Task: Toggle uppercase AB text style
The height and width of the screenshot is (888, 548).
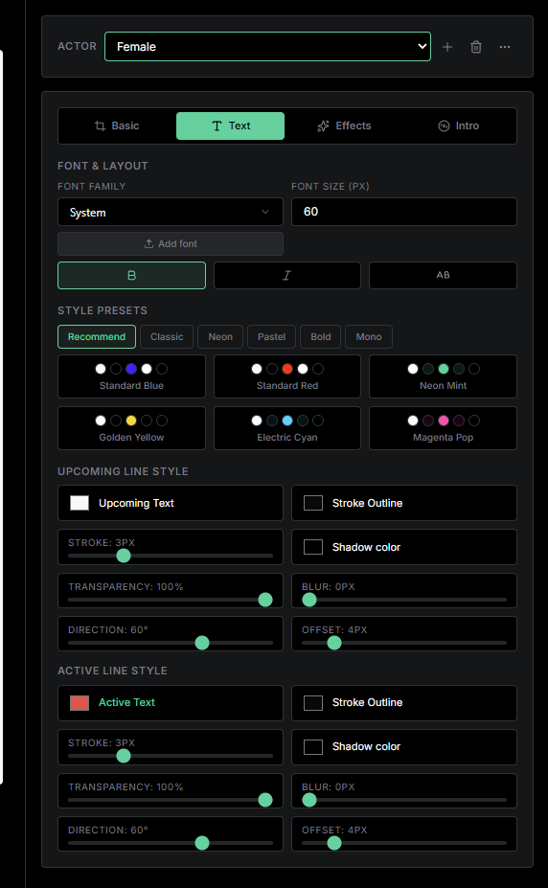Action: pyautogui.click(x=443, y=275)
